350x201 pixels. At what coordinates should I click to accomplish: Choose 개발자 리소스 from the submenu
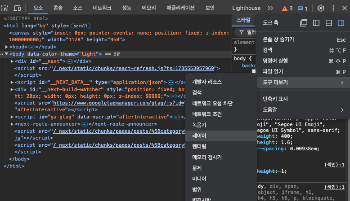click(221, 82)
